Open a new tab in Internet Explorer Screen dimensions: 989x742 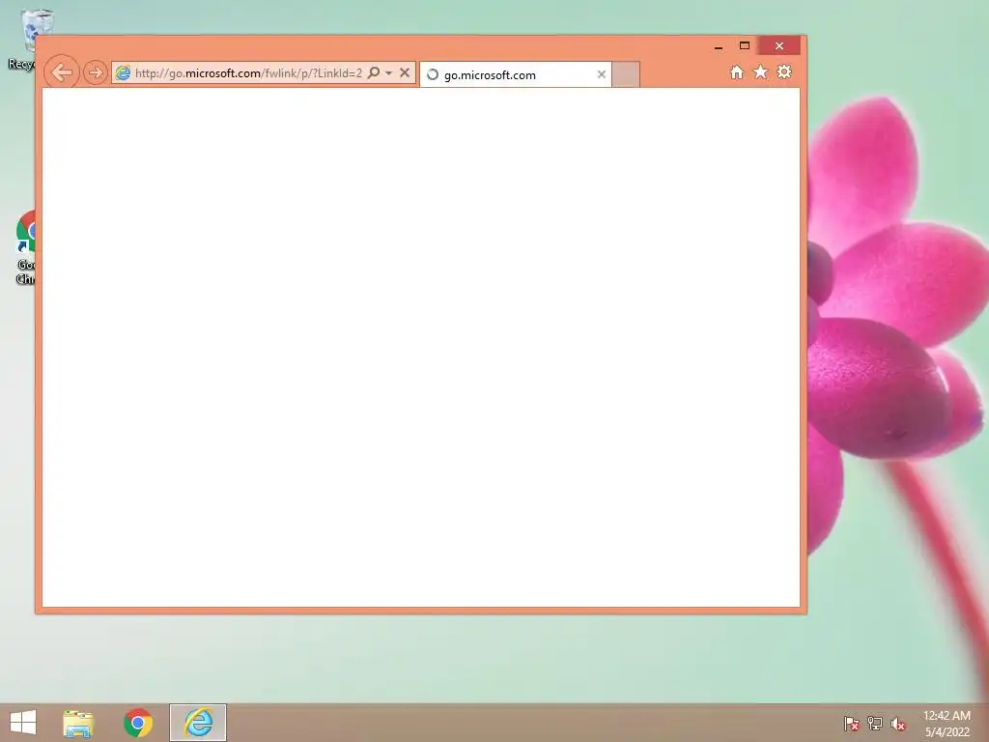pos(626,74)
